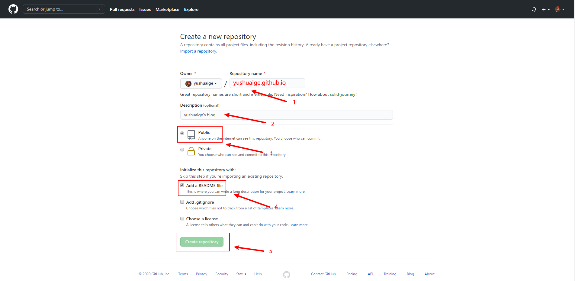Use the suggested name solid-journey
Image resolution: width=575 pixels, height=281 pixels.
(x=342, y=94)
